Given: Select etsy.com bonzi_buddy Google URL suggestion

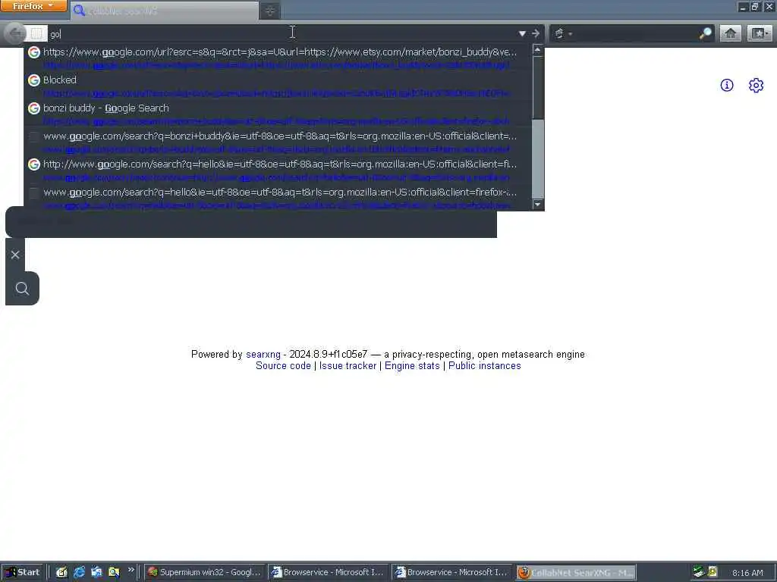Looking at the screenshot, I should [x=278, y=58].
